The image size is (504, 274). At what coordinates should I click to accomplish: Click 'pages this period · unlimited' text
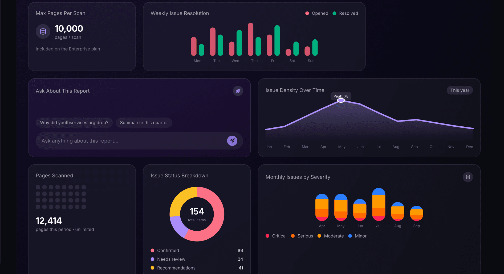[x=65, y=230]
